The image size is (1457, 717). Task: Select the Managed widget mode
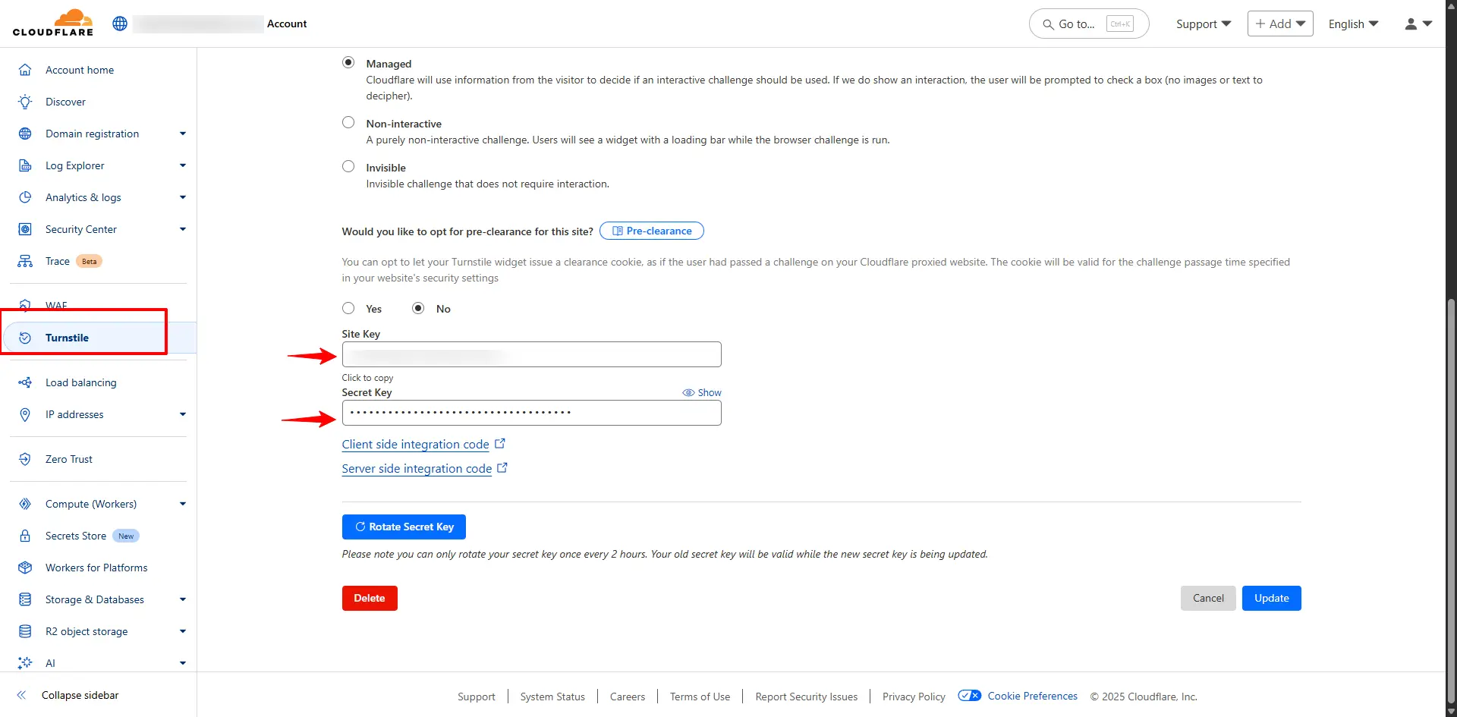pos(348,62)
